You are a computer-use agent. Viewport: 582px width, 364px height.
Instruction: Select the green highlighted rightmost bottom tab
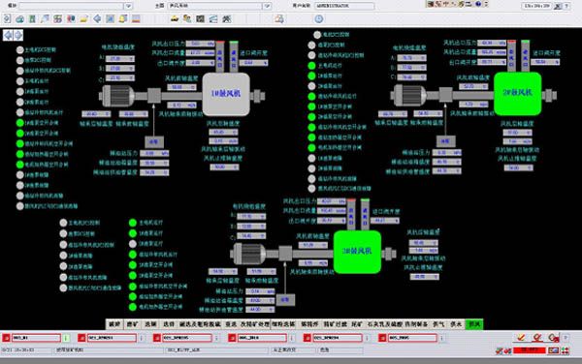point(474,324)
